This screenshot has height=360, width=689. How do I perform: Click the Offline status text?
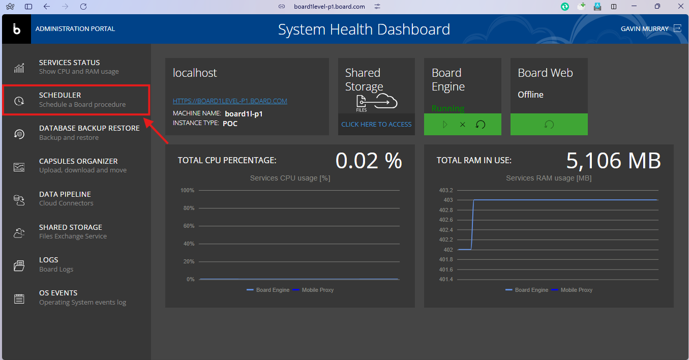530,95
